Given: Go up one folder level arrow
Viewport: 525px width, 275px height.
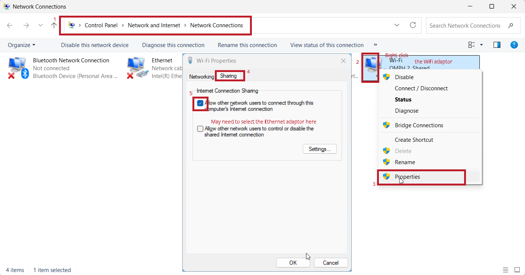Looking at the screenshot, I should (x=54, y=25).
